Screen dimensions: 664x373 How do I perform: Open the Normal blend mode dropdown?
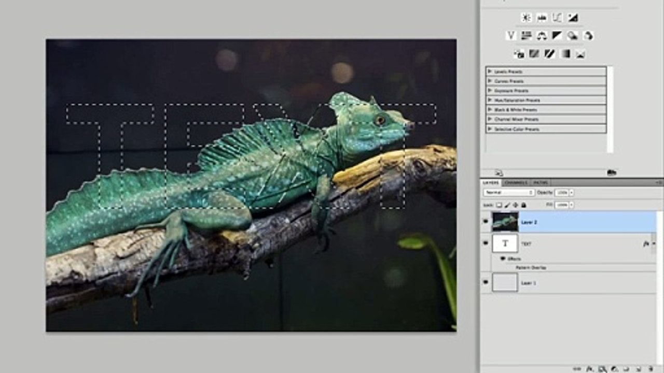pos(509,192)
